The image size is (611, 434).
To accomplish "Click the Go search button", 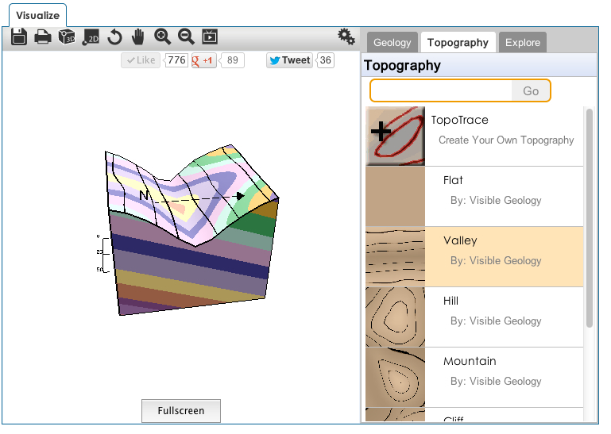I will (x=531, y=91).
